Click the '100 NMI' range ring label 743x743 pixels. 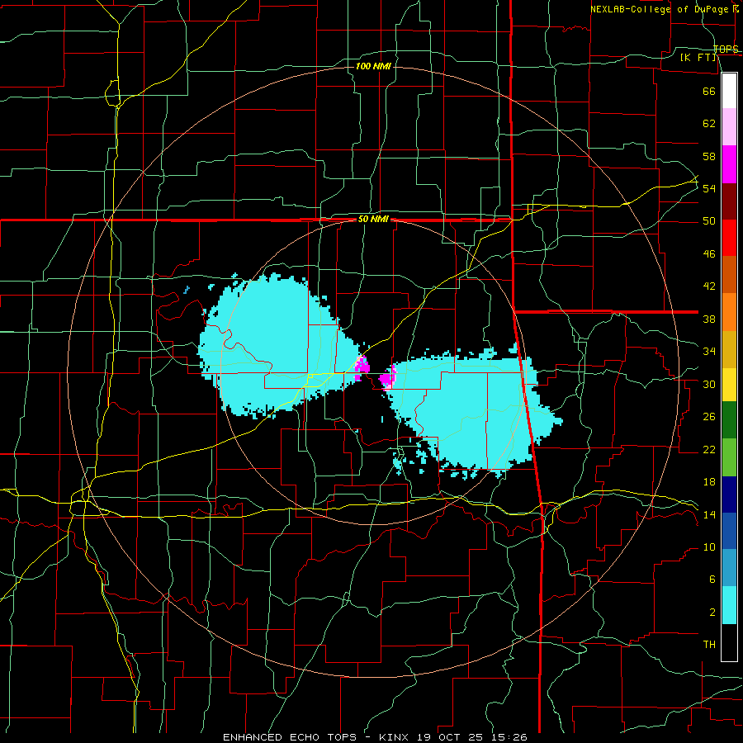[373, 66]
